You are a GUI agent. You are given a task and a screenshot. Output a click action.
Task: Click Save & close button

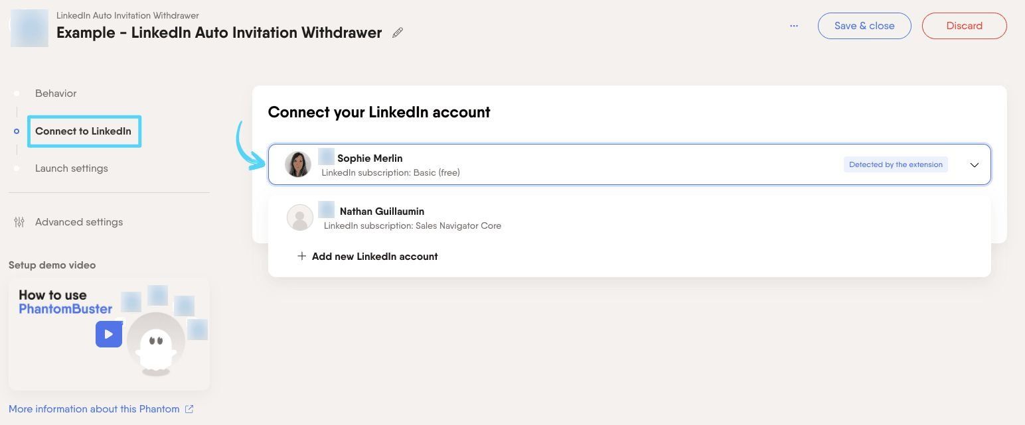point(864,26)
